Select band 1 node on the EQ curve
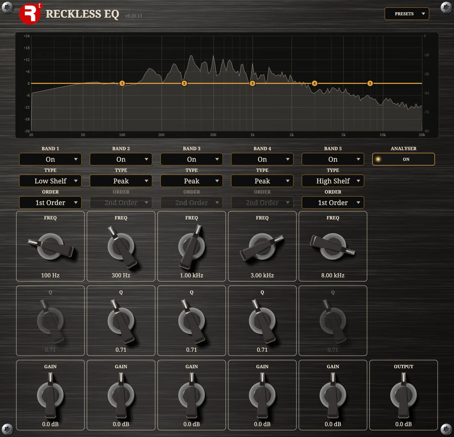 122,83
